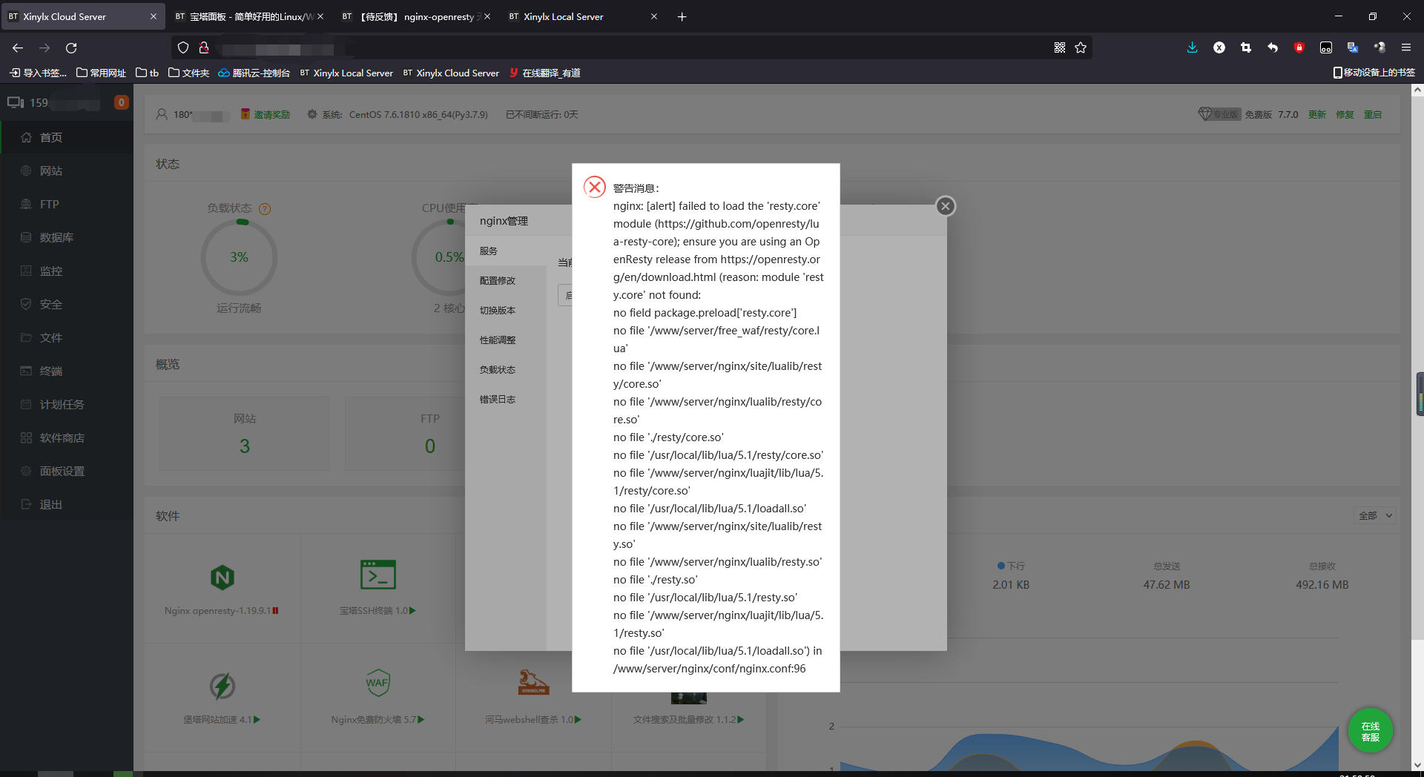1424x777 pixels.
Task: Click undo arrow toolbar icon
Action: [x=1273, y=47]
